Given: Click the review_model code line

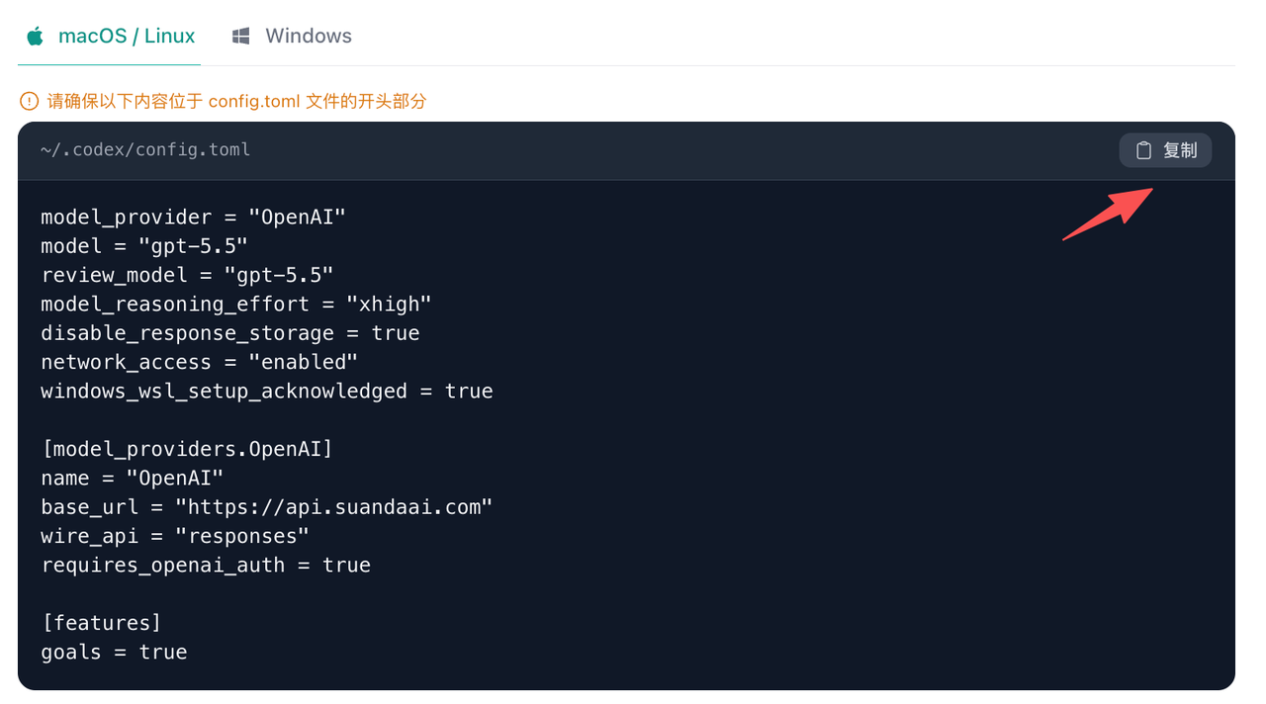Looking at the screenshot, I should click(187, 275).
